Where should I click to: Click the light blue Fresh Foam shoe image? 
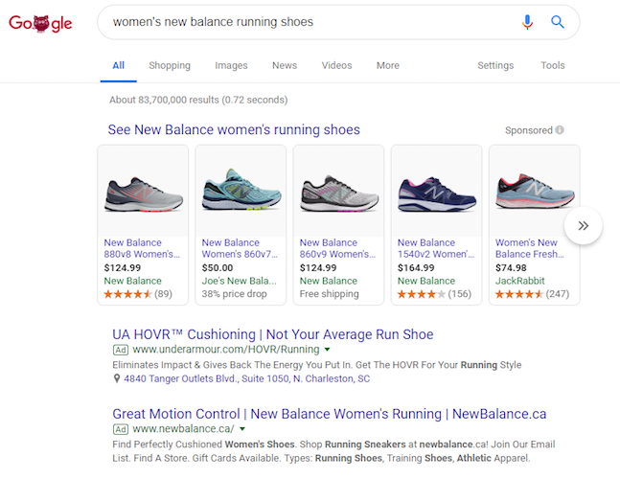coord(535,192)
